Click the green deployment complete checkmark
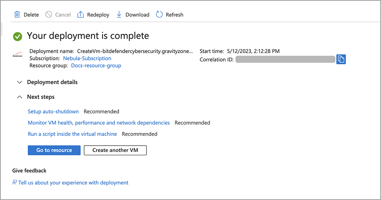381x200 pixels. click(17, 37)
